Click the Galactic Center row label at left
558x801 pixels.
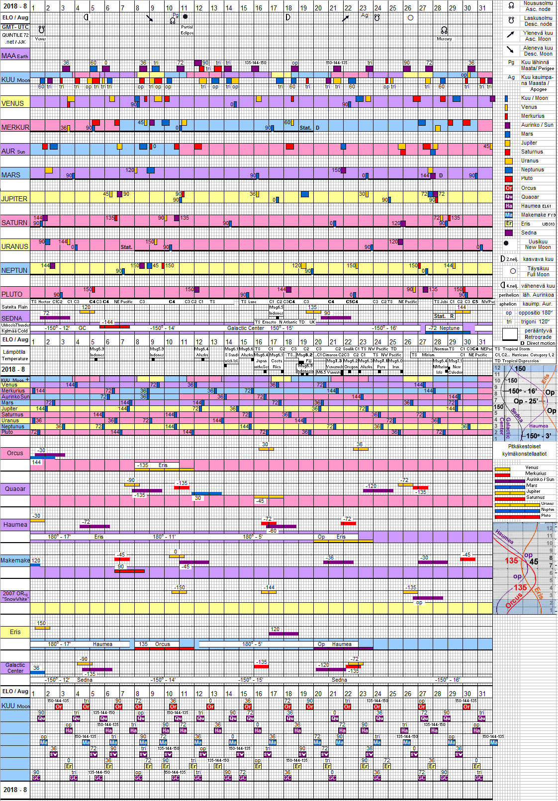pyautogui.click(x=15, y=668)
